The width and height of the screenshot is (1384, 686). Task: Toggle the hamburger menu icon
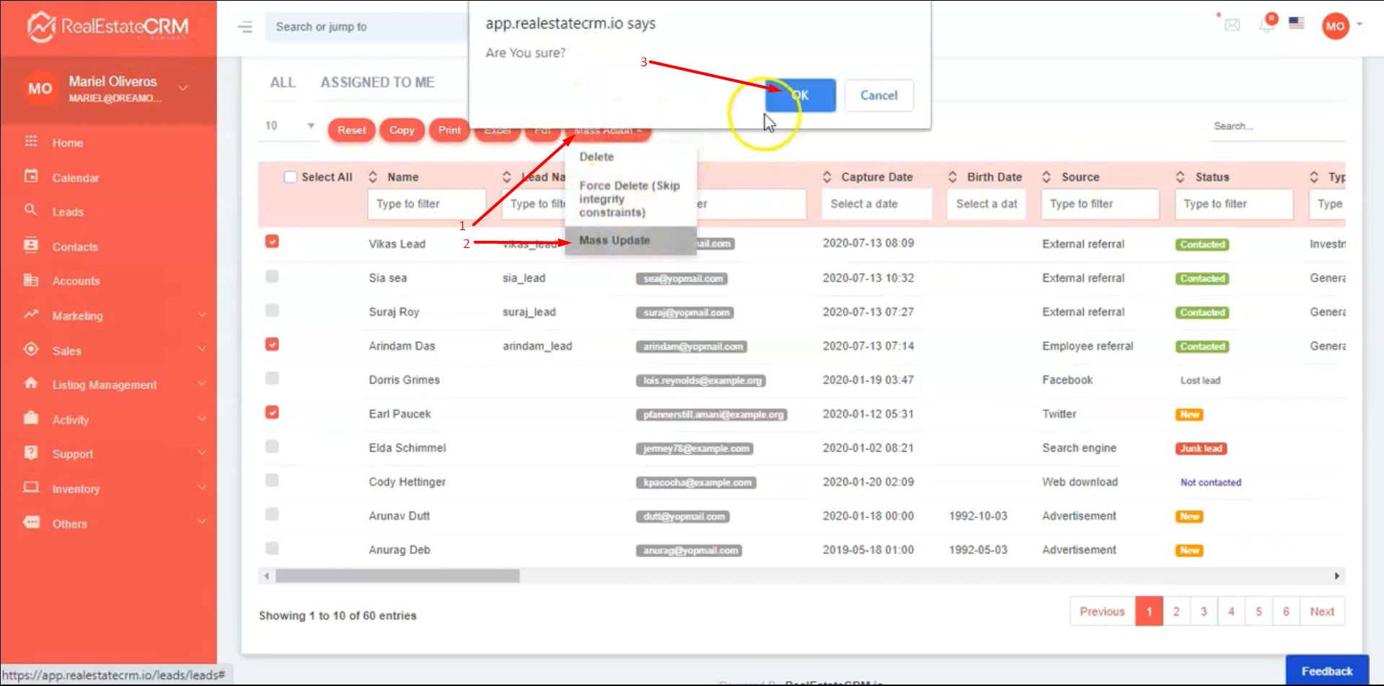(245, 27)
